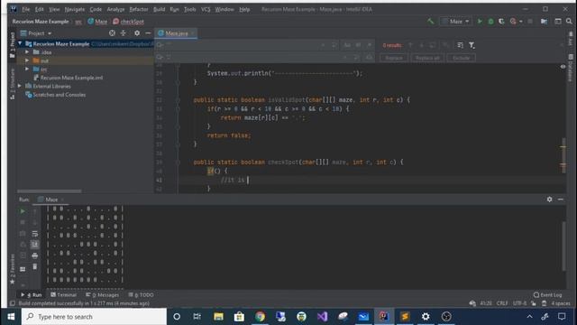Open the Project view dropdown
The height and width of the screenshot is (325, 577).
click(36, 33)
